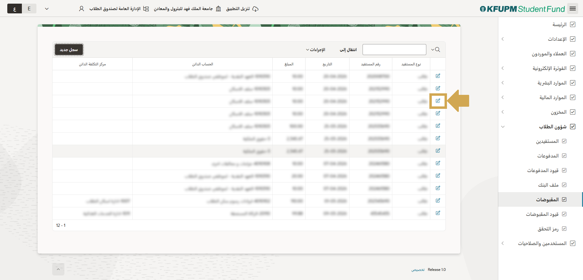583x280 pixels.
Task: Click الحساب الدائن column header
Action: [203, 64]
